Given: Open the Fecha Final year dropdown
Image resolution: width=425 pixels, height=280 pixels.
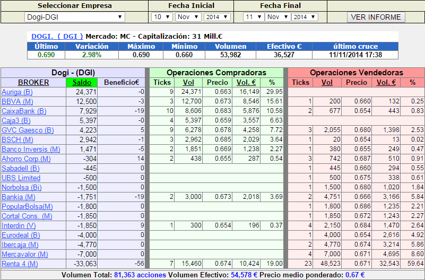Looking at the screenshot, I should pos(305,17).
